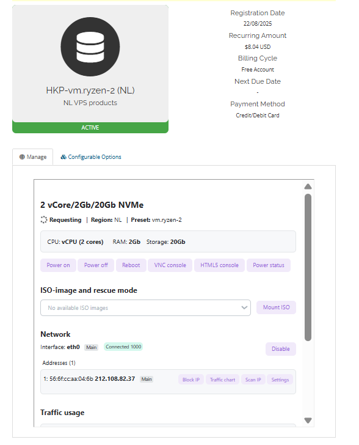
Task: Open the VNC console
Action: coord(170,265)
